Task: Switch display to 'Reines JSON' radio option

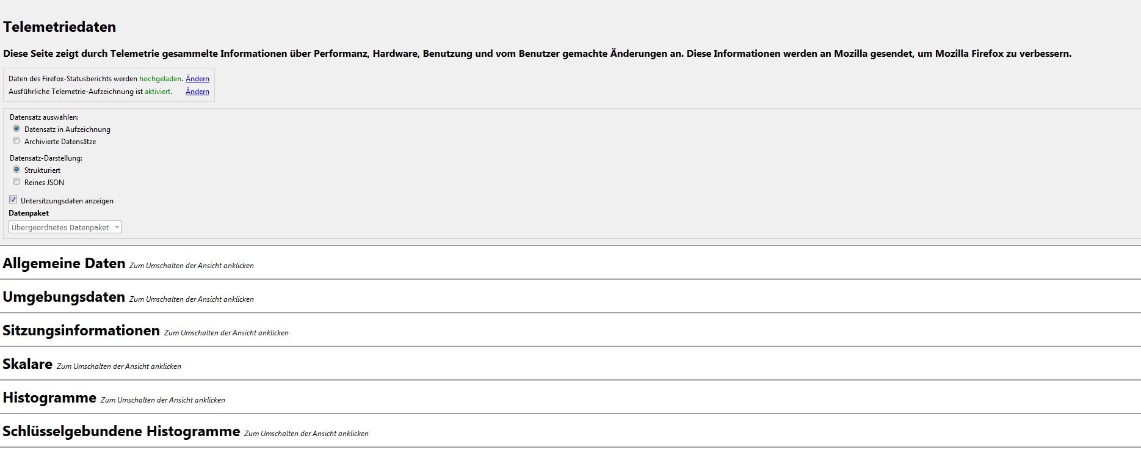Action: pyautogui.click(x=16, y=182)
